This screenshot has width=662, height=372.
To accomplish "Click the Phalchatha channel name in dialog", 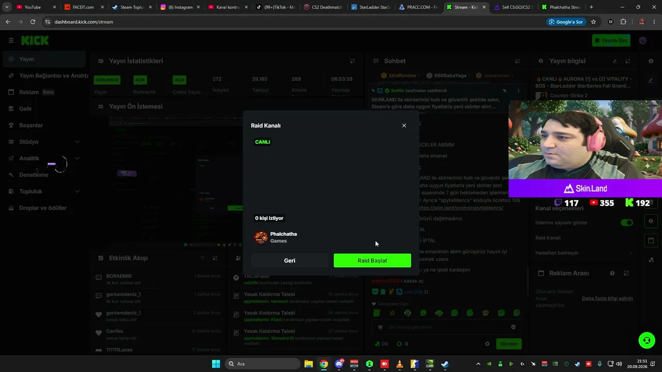I will [x=283, y=234].
